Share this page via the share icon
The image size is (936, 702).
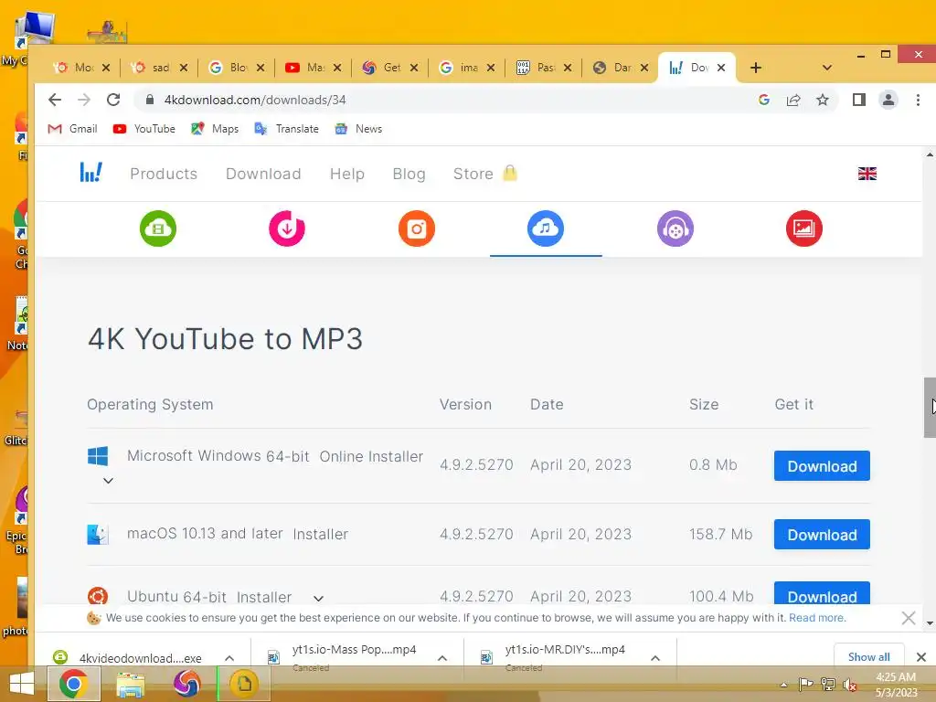click(x=793, y=100)
